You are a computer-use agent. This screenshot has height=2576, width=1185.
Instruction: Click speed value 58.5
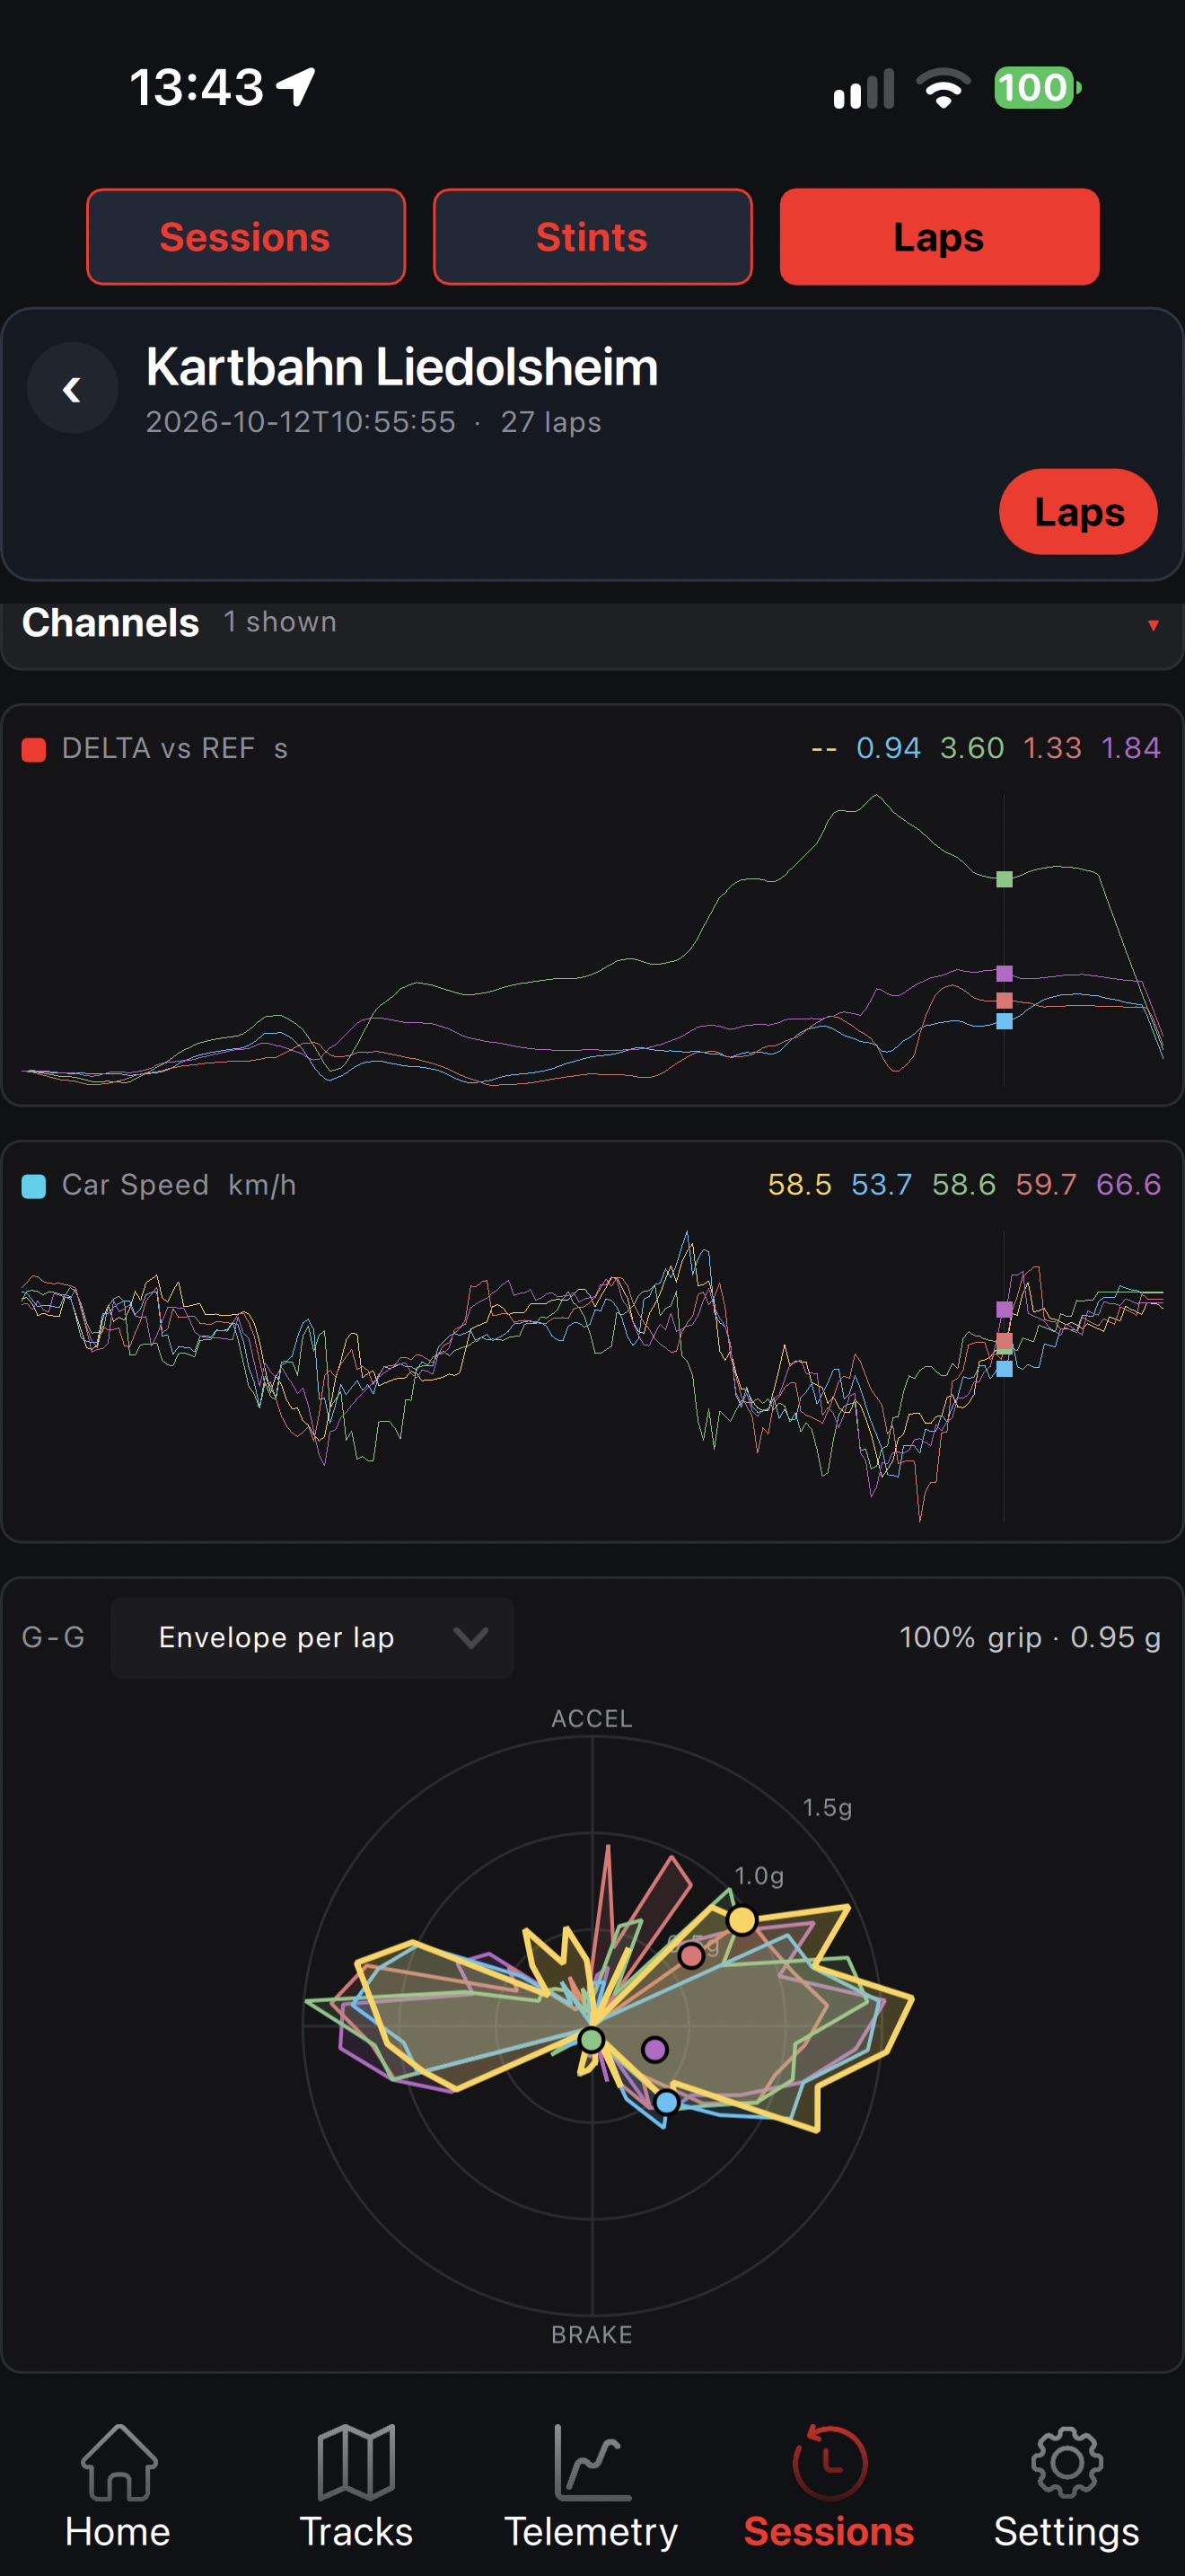point(799,1185)
